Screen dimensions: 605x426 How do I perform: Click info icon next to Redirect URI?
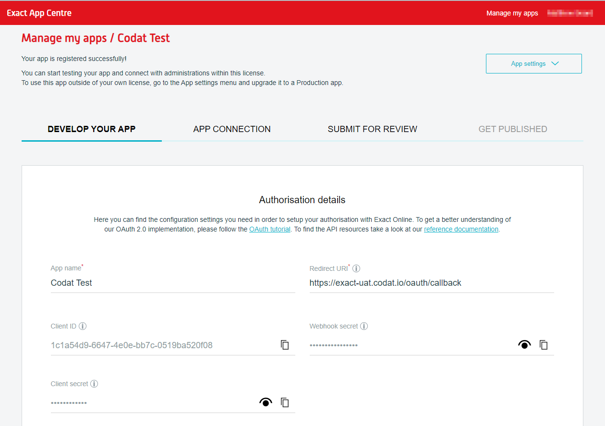click(x=356, y=269)
